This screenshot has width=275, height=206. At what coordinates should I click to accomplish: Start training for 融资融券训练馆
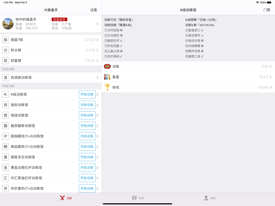(87, 126)
